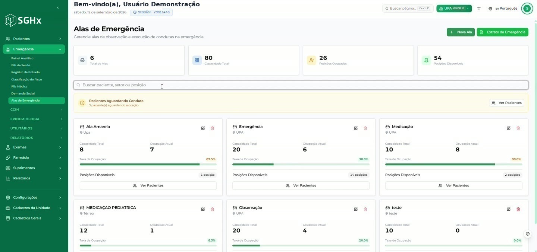Expand the Pacientes sidebar menu
This screenshot has width=537, height=252.
tap(34, 39)
